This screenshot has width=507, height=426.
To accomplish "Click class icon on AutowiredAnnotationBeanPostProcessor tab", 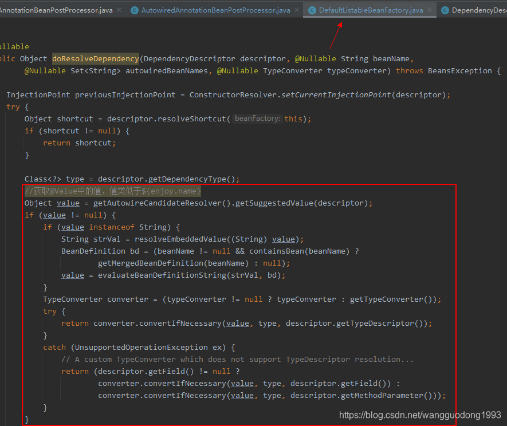I will [135, 10].
